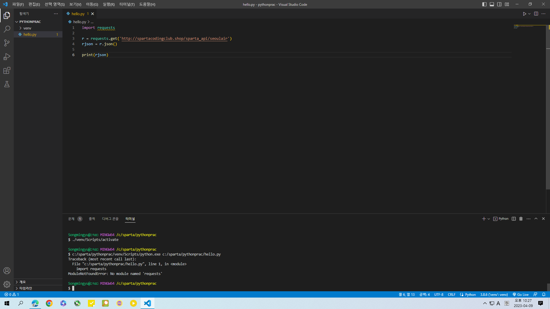Kill the terminal with trash icon
The image size is (550, 309).
[521, 219]
